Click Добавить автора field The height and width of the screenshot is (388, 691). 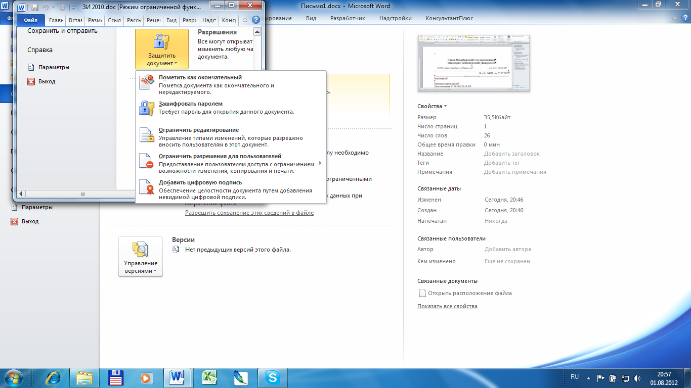click(x=508, y=249)
